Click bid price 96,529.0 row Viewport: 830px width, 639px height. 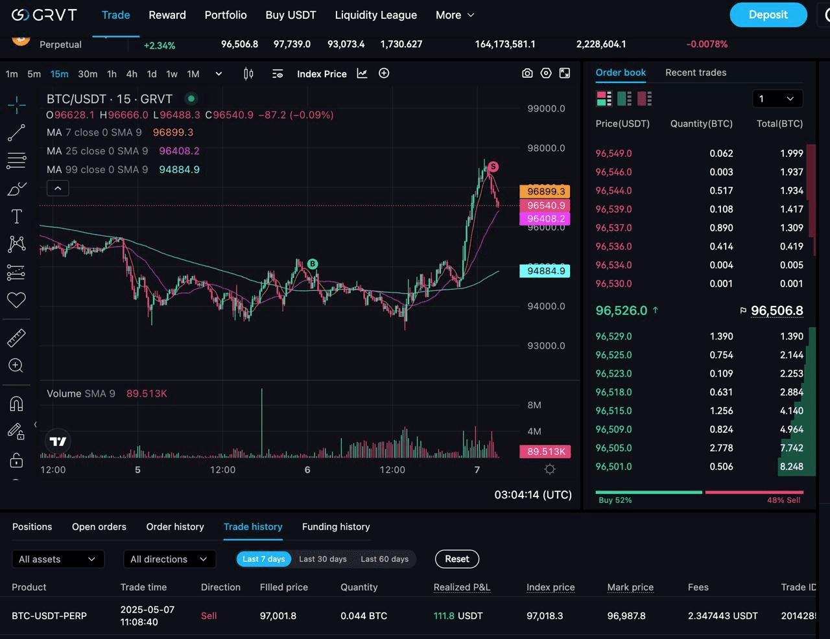click(699, 336)
